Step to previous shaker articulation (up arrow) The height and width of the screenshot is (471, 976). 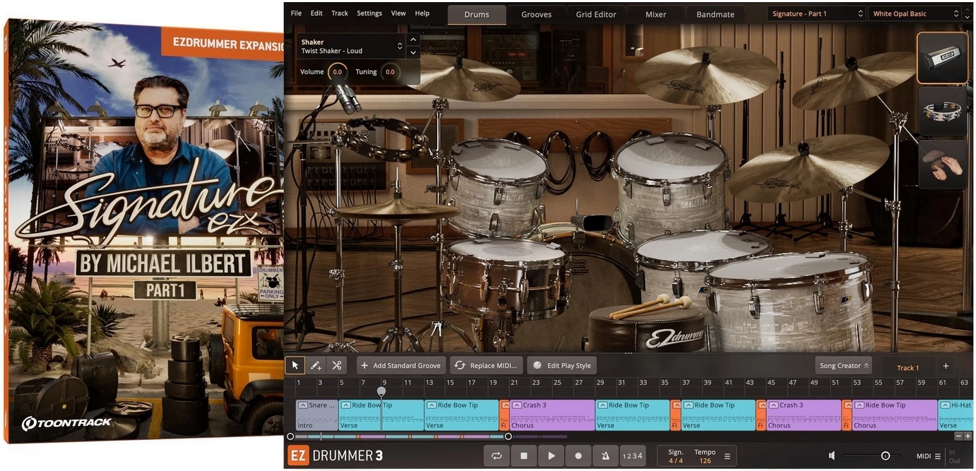414,40
